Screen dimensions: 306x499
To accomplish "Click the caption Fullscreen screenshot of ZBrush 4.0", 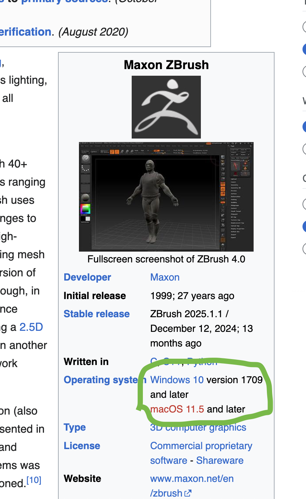I will click(x=166, y=259).
